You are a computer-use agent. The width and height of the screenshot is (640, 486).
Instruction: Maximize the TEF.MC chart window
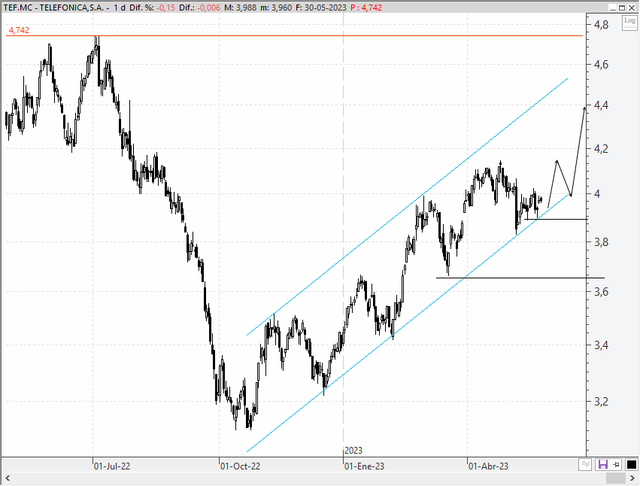click(622, 8)
